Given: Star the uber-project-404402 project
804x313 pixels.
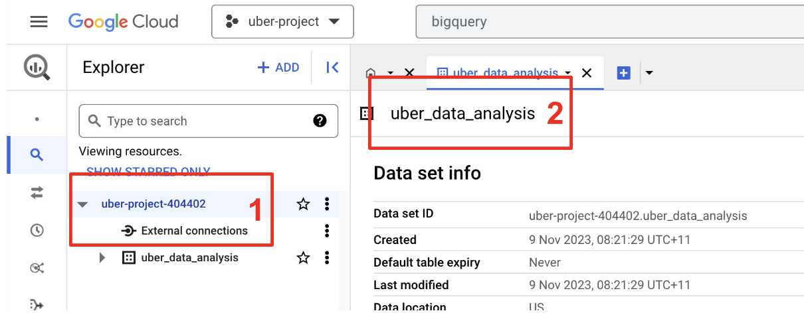Looking at the screenshot, I should (x=304, y=204).
